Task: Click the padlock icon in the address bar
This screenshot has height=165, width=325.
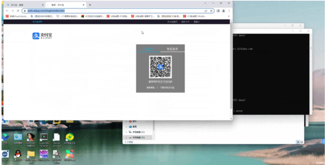Action: pos(25,11)
